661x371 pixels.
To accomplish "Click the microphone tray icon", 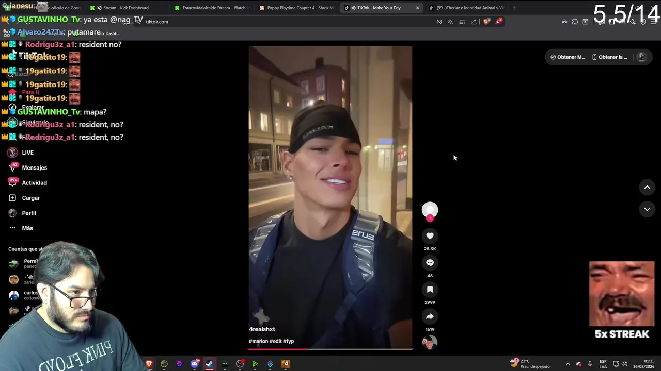I will [x=590, y=364].
